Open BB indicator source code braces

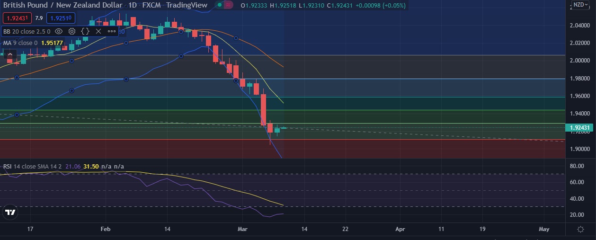(85, 31)
